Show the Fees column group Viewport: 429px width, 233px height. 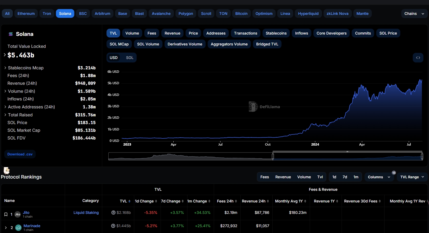[265, 177]
